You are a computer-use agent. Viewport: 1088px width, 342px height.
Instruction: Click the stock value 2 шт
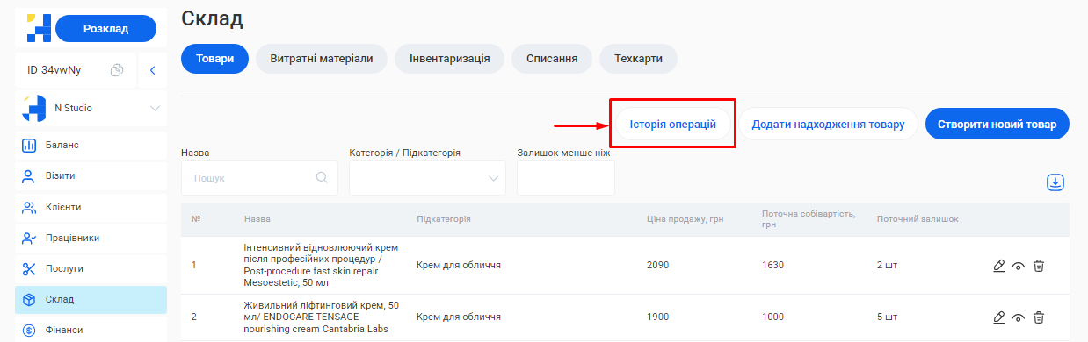click(x=887, y=266)
